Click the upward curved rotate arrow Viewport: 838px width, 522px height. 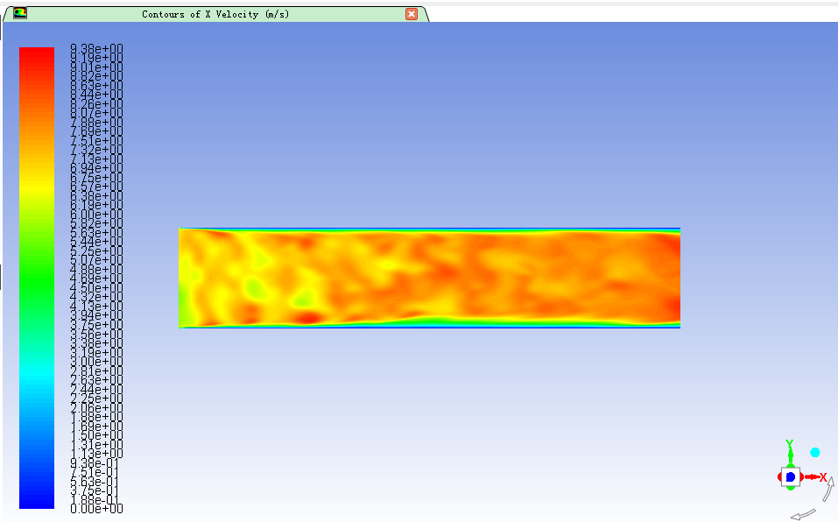click(x=828, y=489)
